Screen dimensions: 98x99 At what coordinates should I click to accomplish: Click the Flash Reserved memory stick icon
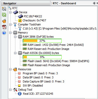pos(25,65)
